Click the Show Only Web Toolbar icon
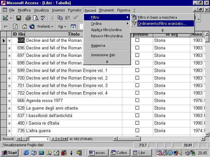 coord(73,26)
